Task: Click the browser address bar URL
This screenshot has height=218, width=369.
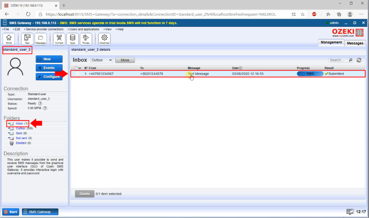Action: click(161, 14)
